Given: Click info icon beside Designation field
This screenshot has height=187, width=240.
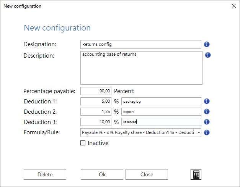Looking at the screenshot, I should click(x=207, y=44).
